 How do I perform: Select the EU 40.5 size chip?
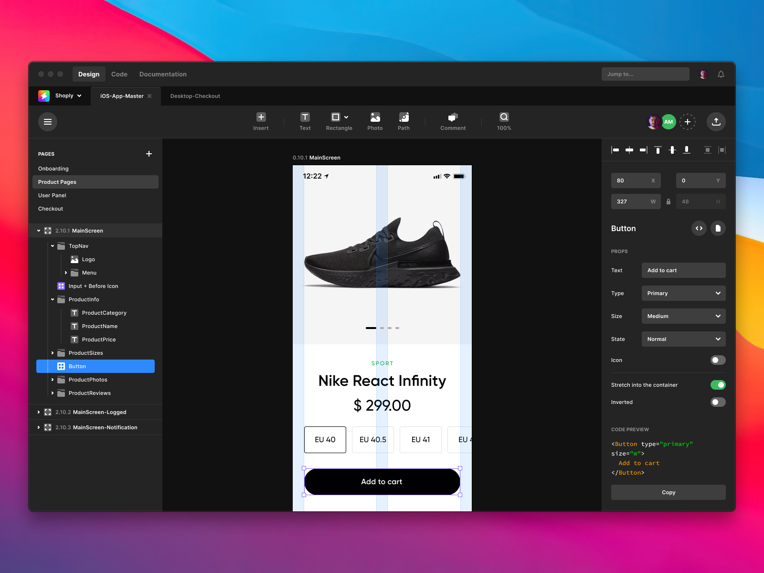point(373,440)
